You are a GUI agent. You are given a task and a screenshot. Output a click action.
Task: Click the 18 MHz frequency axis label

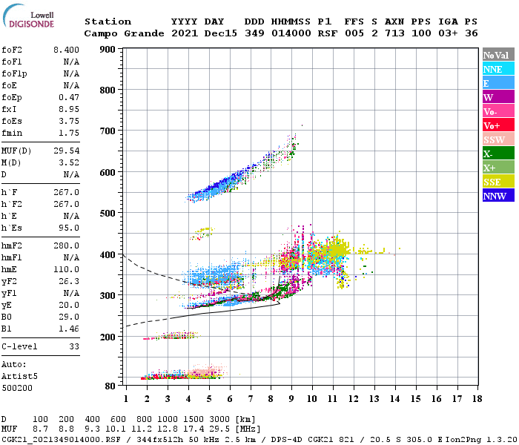tap(477, 399)
